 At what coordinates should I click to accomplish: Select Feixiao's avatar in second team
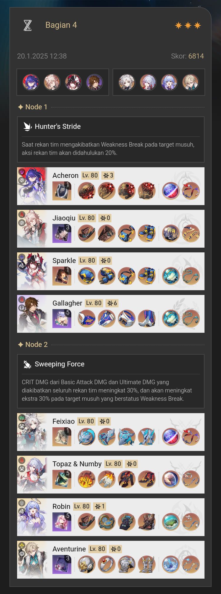[127, 82]
